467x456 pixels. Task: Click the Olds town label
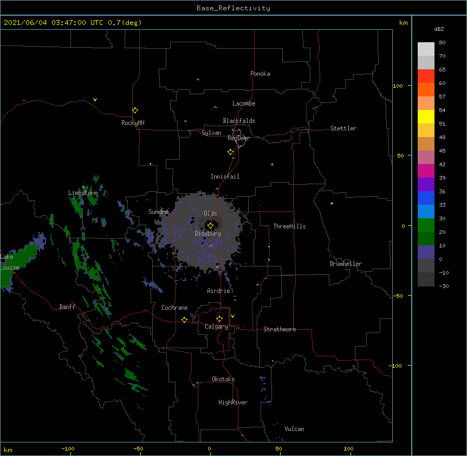pyautogui.click(x=210, y=213)
